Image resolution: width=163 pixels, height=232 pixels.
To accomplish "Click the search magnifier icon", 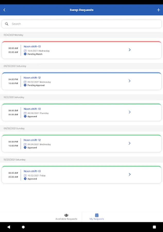I will pos(7,24).
